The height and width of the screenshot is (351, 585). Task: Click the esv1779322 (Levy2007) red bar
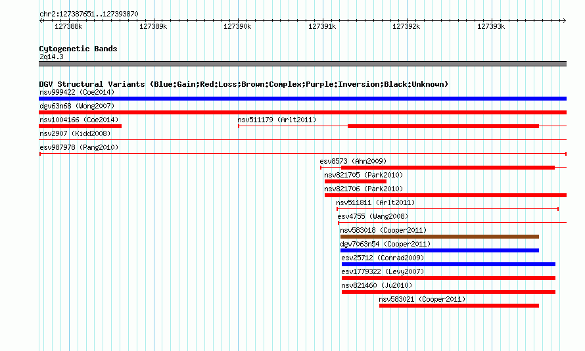point(448,278)
